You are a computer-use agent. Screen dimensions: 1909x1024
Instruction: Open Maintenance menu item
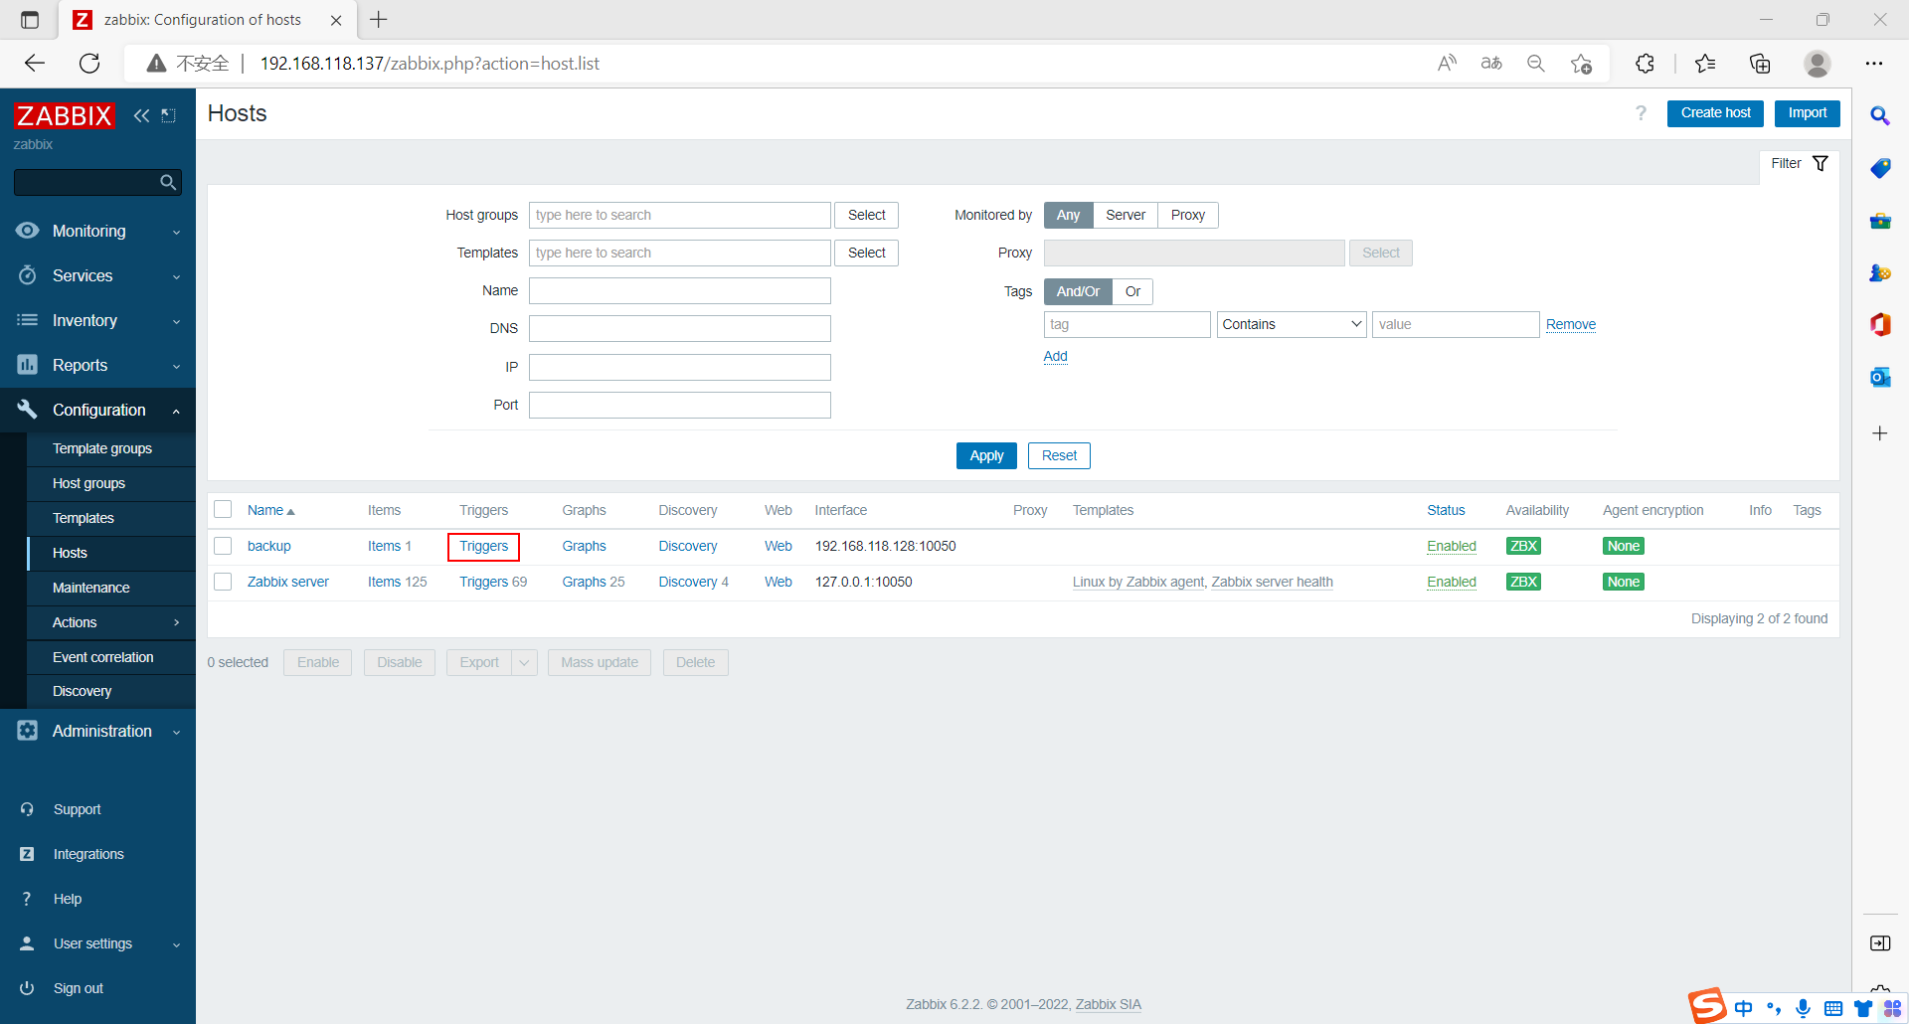110,588
